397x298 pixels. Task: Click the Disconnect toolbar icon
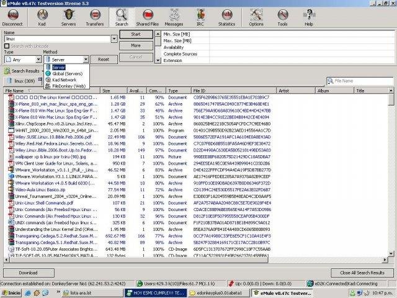(12, 17)
